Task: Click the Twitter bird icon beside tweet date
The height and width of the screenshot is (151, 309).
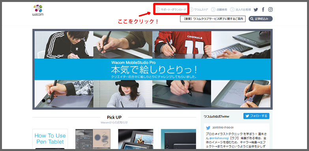Action: 208,128
